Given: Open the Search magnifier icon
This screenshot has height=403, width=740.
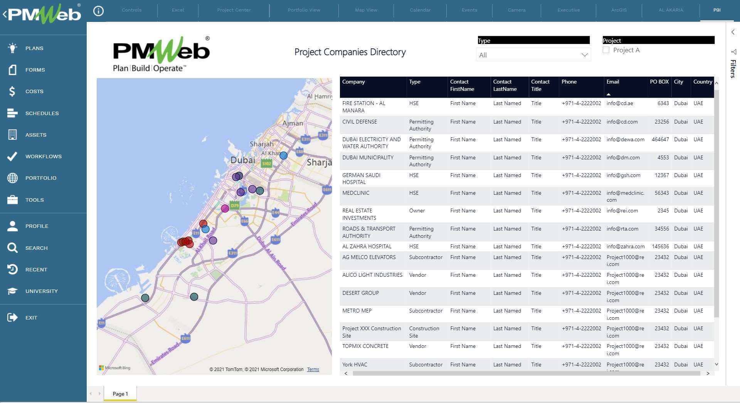Looking at the screenshot, I should (12, 248).
